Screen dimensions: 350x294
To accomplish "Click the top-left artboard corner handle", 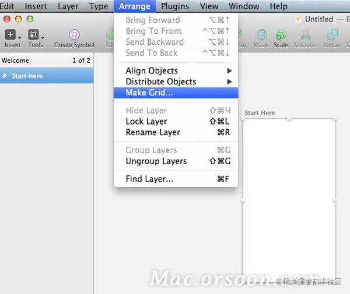I will pos(243,119).
